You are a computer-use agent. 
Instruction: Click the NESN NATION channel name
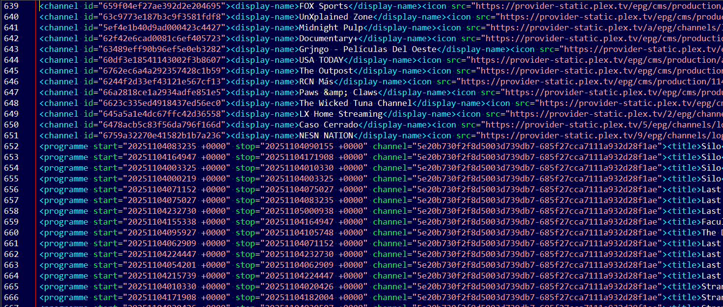point(326,136)
